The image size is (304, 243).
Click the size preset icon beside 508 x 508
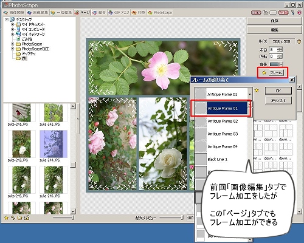pyautogui.click(x=299, y=42)
